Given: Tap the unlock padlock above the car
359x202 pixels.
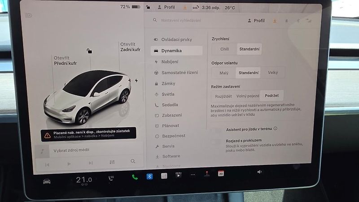Looking at the screenshot, I should click(x=89, y=51).
